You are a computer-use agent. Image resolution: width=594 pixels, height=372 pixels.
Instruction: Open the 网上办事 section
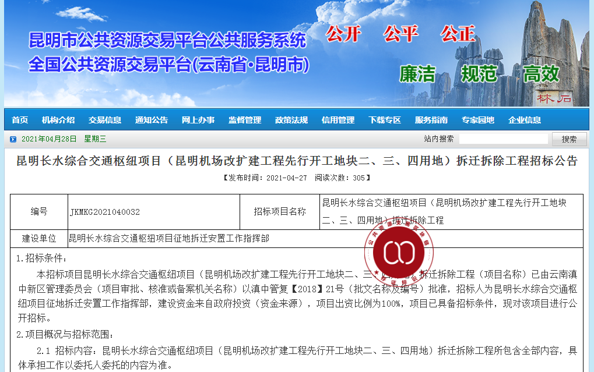point(198,119)
